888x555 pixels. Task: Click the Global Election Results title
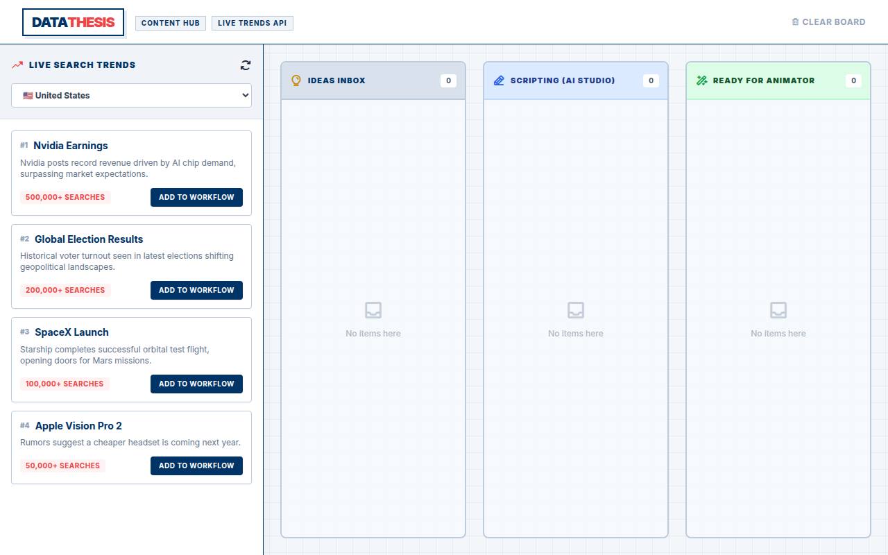coord(89,239)
